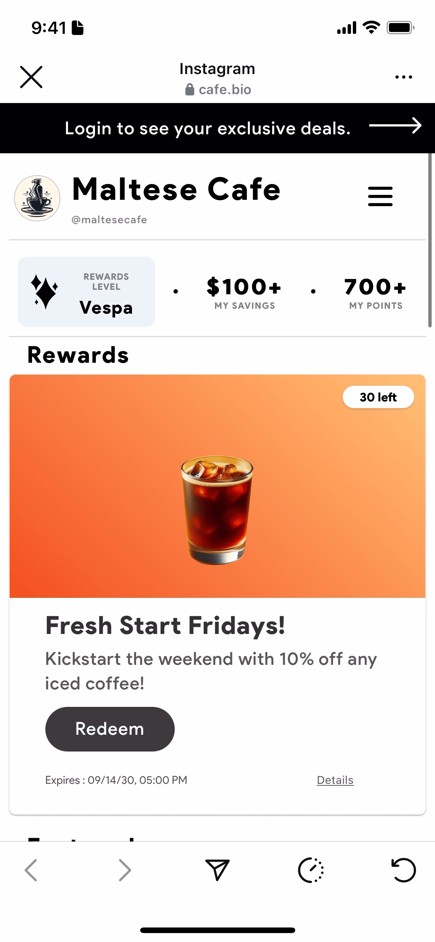Tap the cafe.bio address bar
Screen dimensions: 435x942
pyautogui.click(x=218, y=89)
